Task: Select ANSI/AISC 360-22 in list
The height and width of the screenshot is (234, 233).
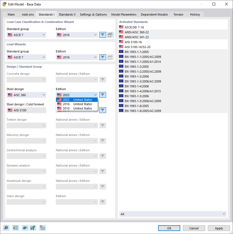Action: tap(173, 32)
